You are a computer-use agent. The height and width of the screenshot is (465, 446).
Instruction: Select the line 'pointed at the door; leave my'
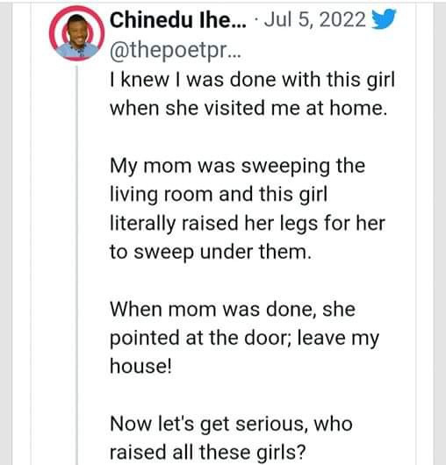[x=245, y=339]
